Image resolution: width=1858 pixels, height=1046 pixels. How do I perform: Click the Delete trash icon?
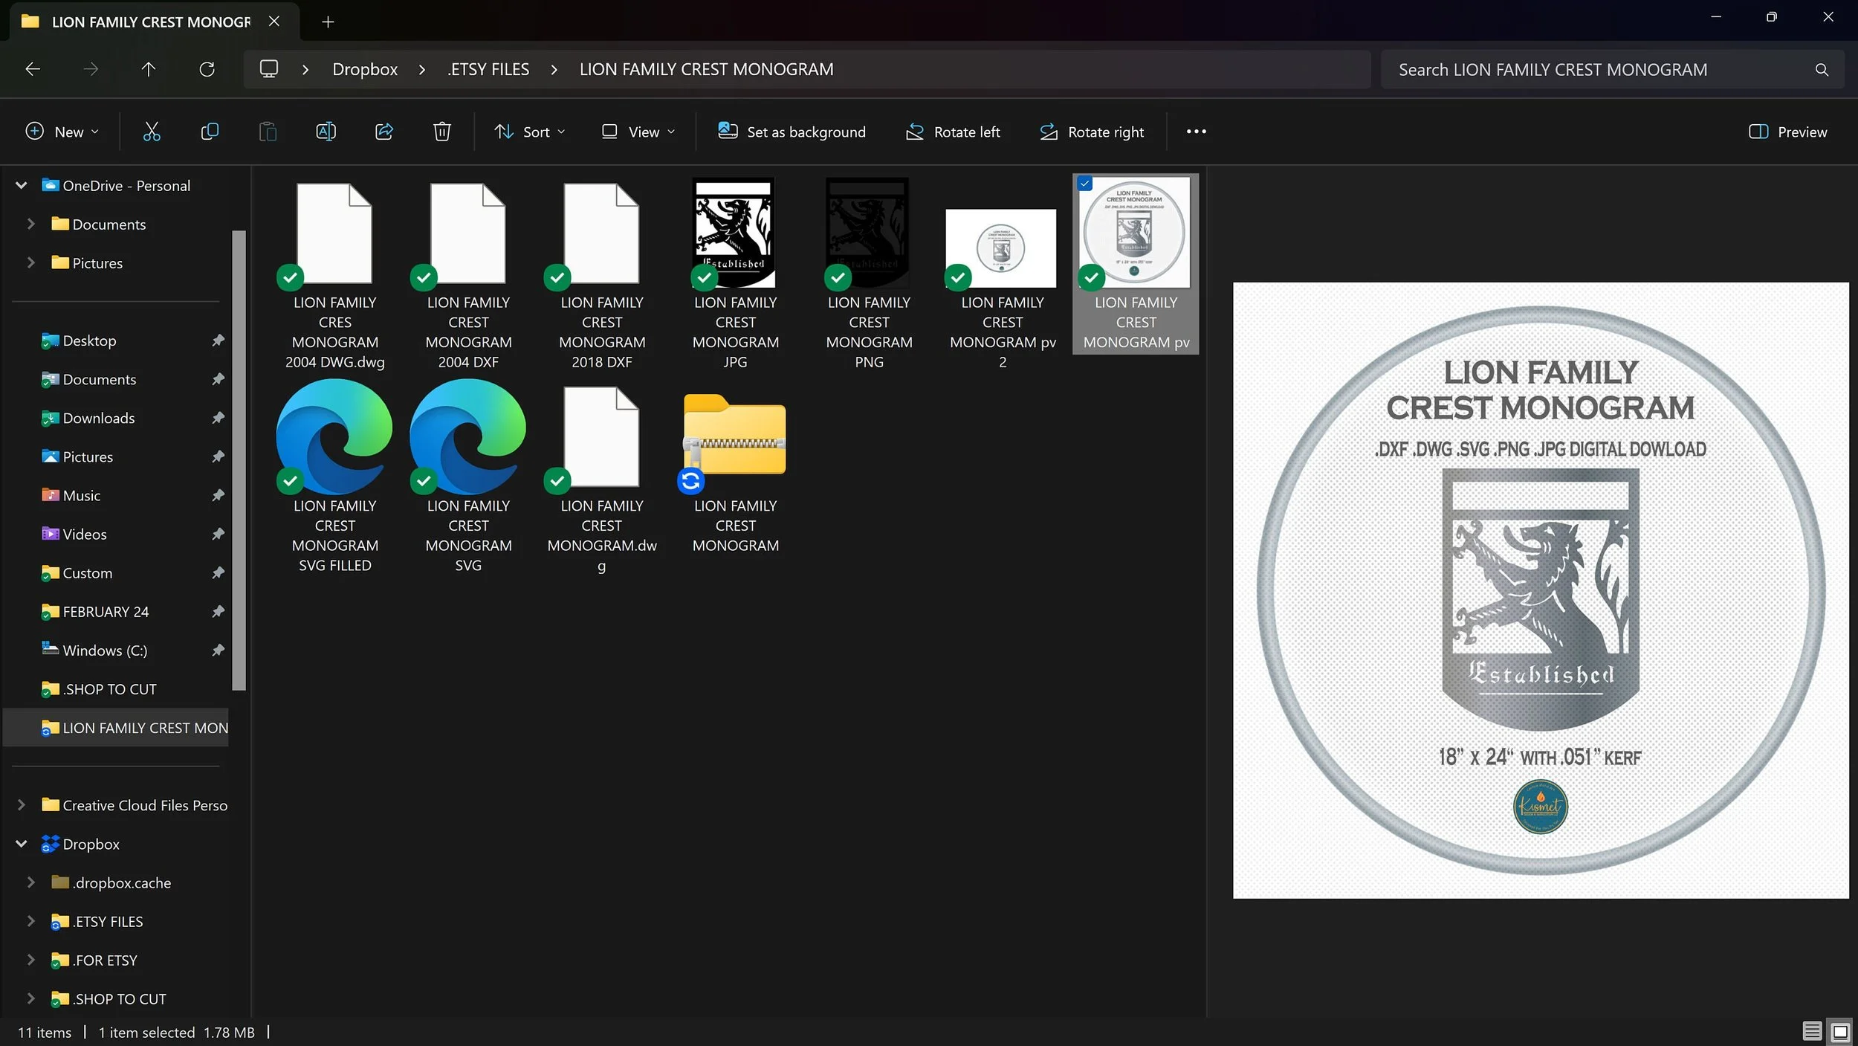441,132
